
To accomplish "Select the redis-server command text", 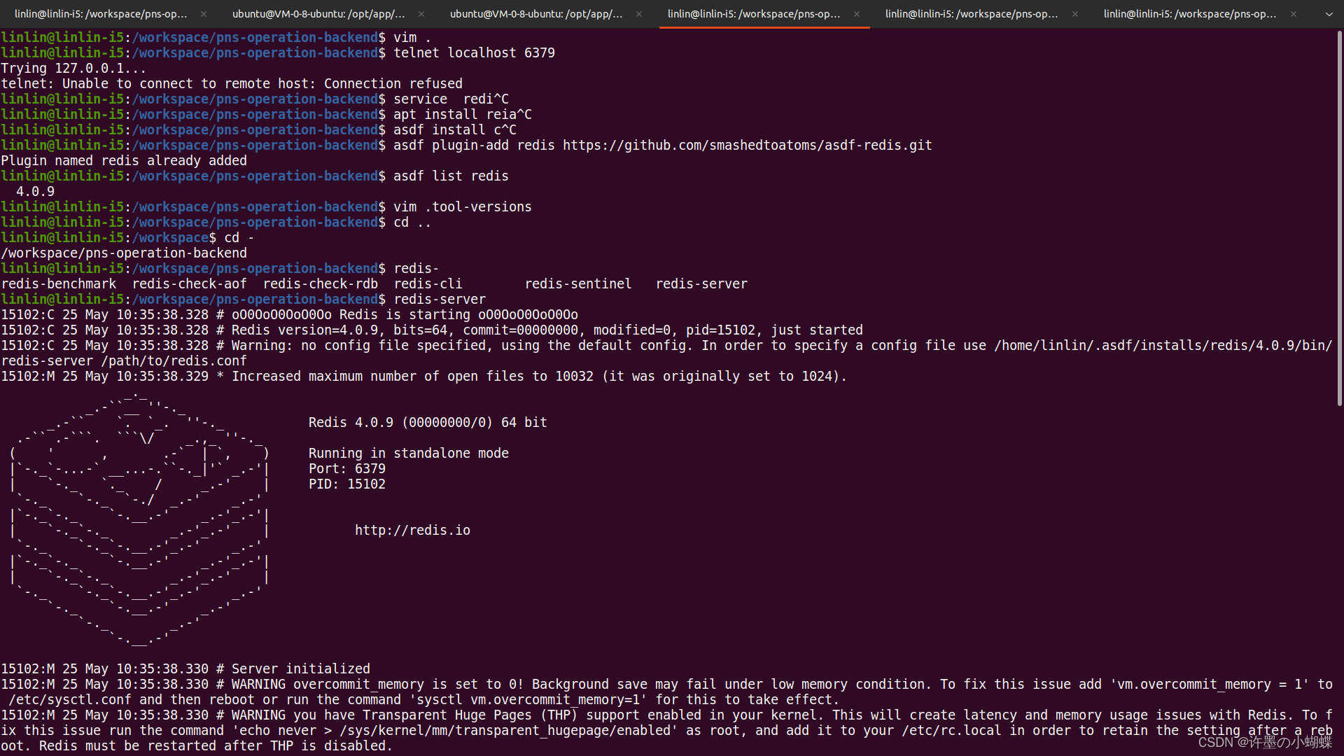I will pyautogui.click(x=440, y=299).
